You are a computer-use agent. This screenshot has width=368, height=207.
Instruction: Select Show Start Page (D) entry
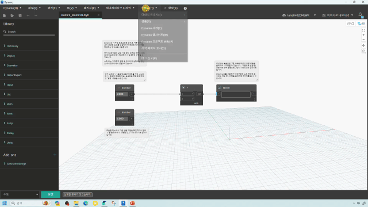tap(163, 48)
